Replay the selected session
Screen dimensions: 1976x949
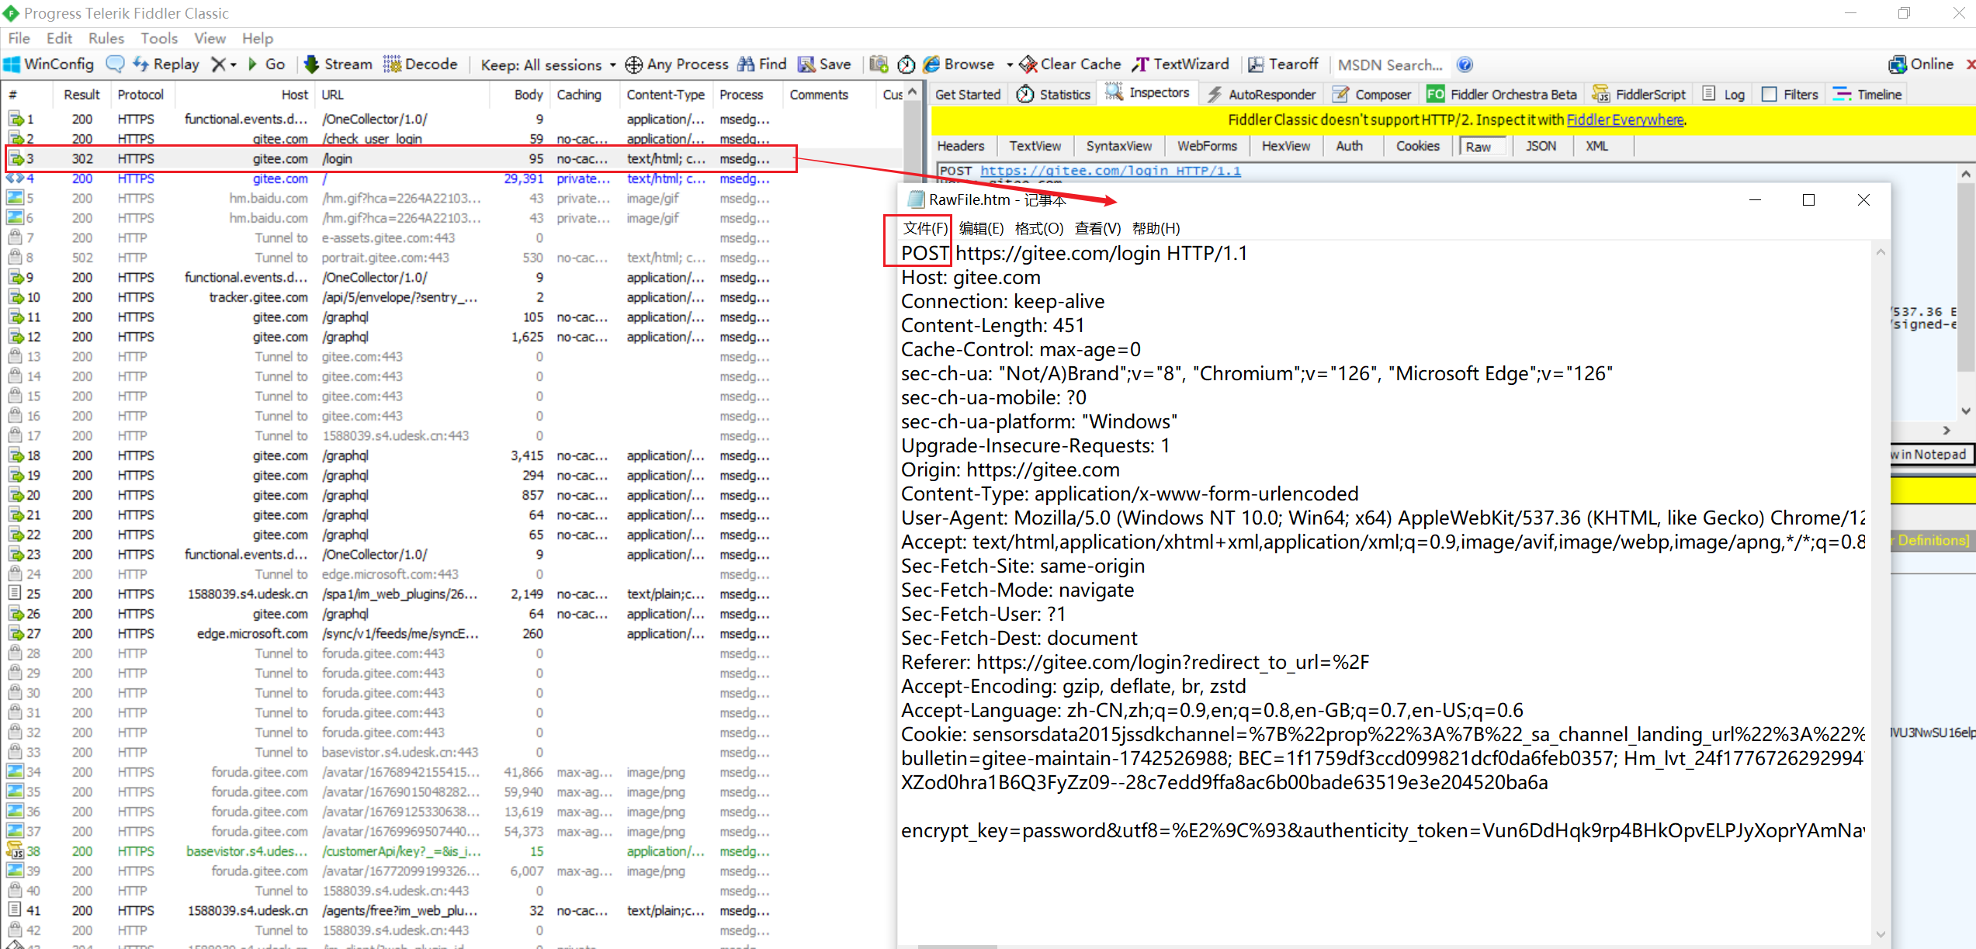(x=166, y=64)
